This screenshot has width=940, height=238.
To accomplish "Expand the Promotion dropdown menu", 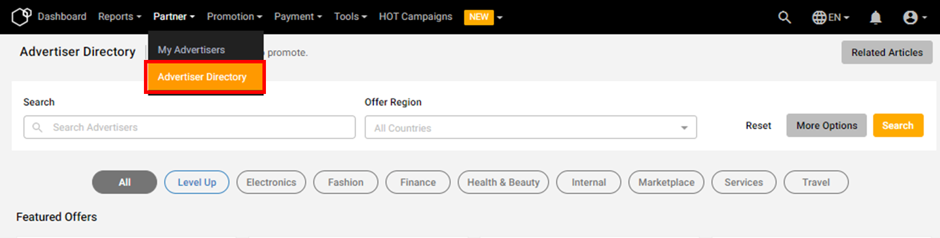I will 235,17.
